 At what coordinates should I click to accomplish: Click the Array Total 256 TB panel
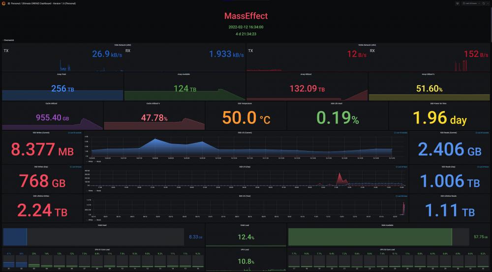coord(63,87)
